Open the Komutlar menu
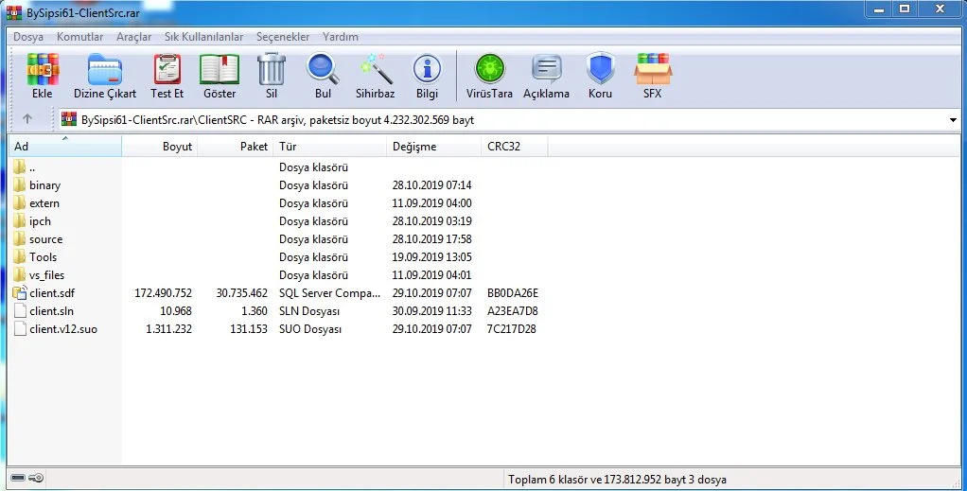The height and width of the screenshot is (491, 967). 80,37
